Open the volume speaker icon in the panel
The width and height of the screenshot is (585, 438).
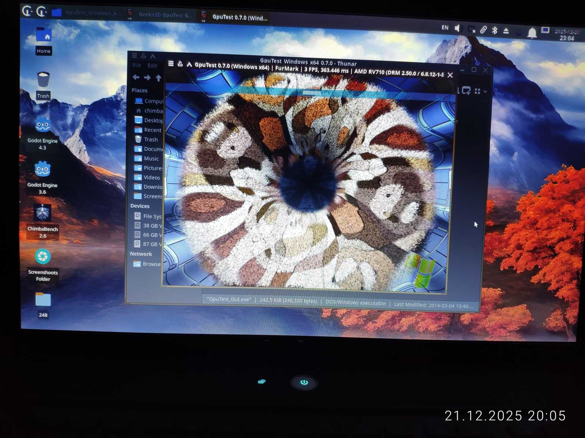coord(458,28)
